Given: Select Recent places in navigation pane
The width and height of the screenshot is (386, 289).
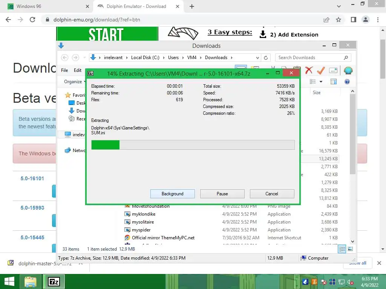Looking at the screenshot, I should (x=77, y=119).
